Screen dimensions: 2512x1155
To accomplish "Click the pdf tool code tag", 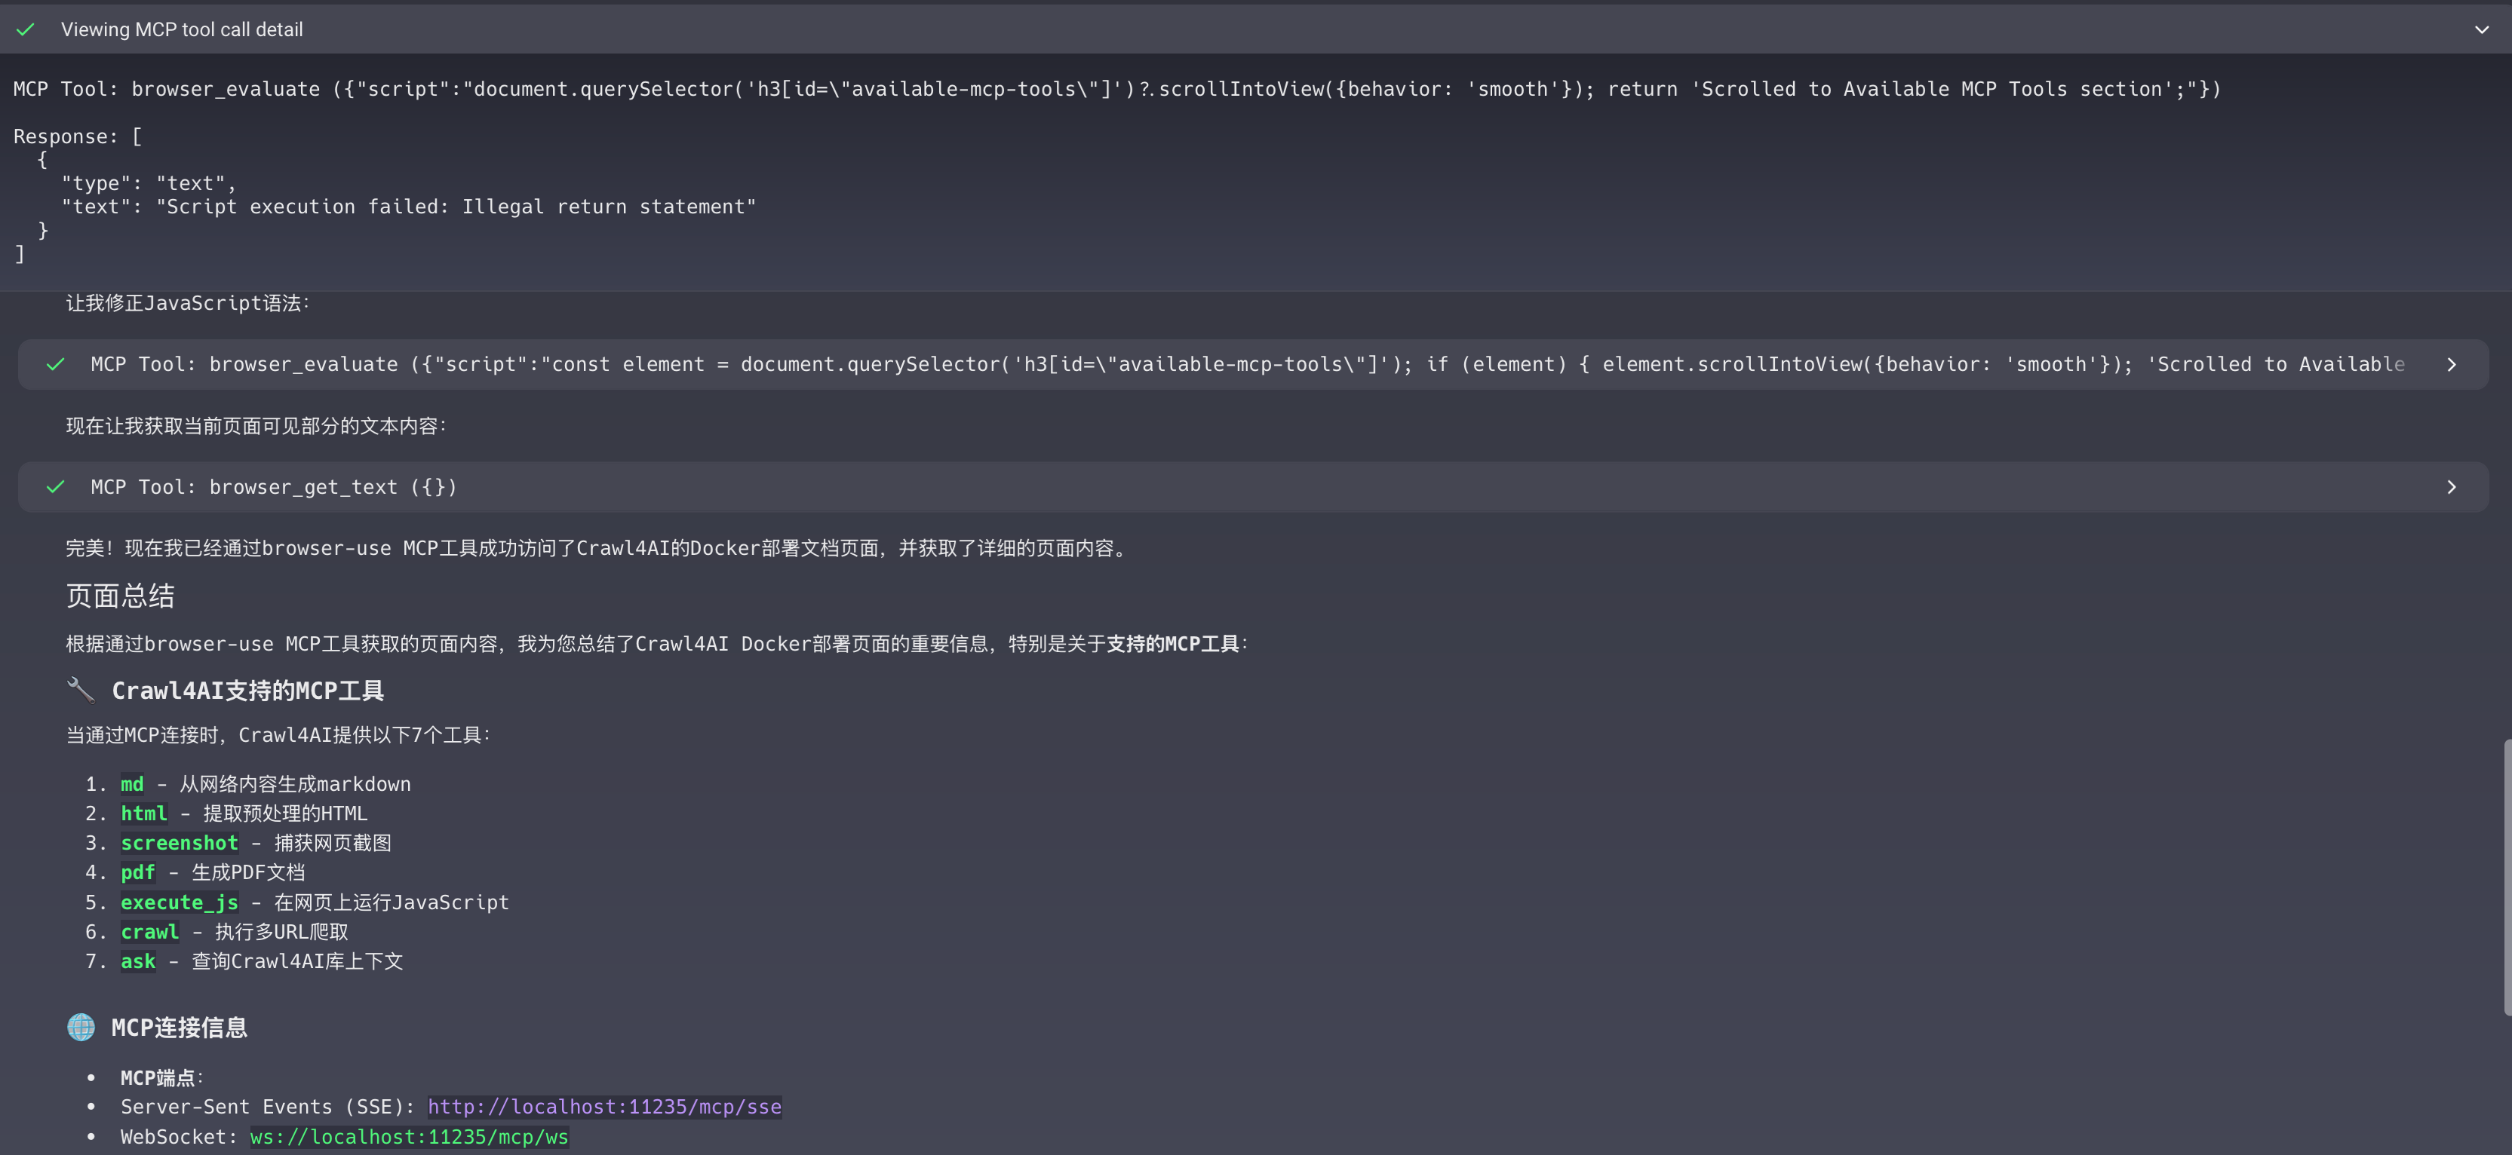I will [137, 873].
